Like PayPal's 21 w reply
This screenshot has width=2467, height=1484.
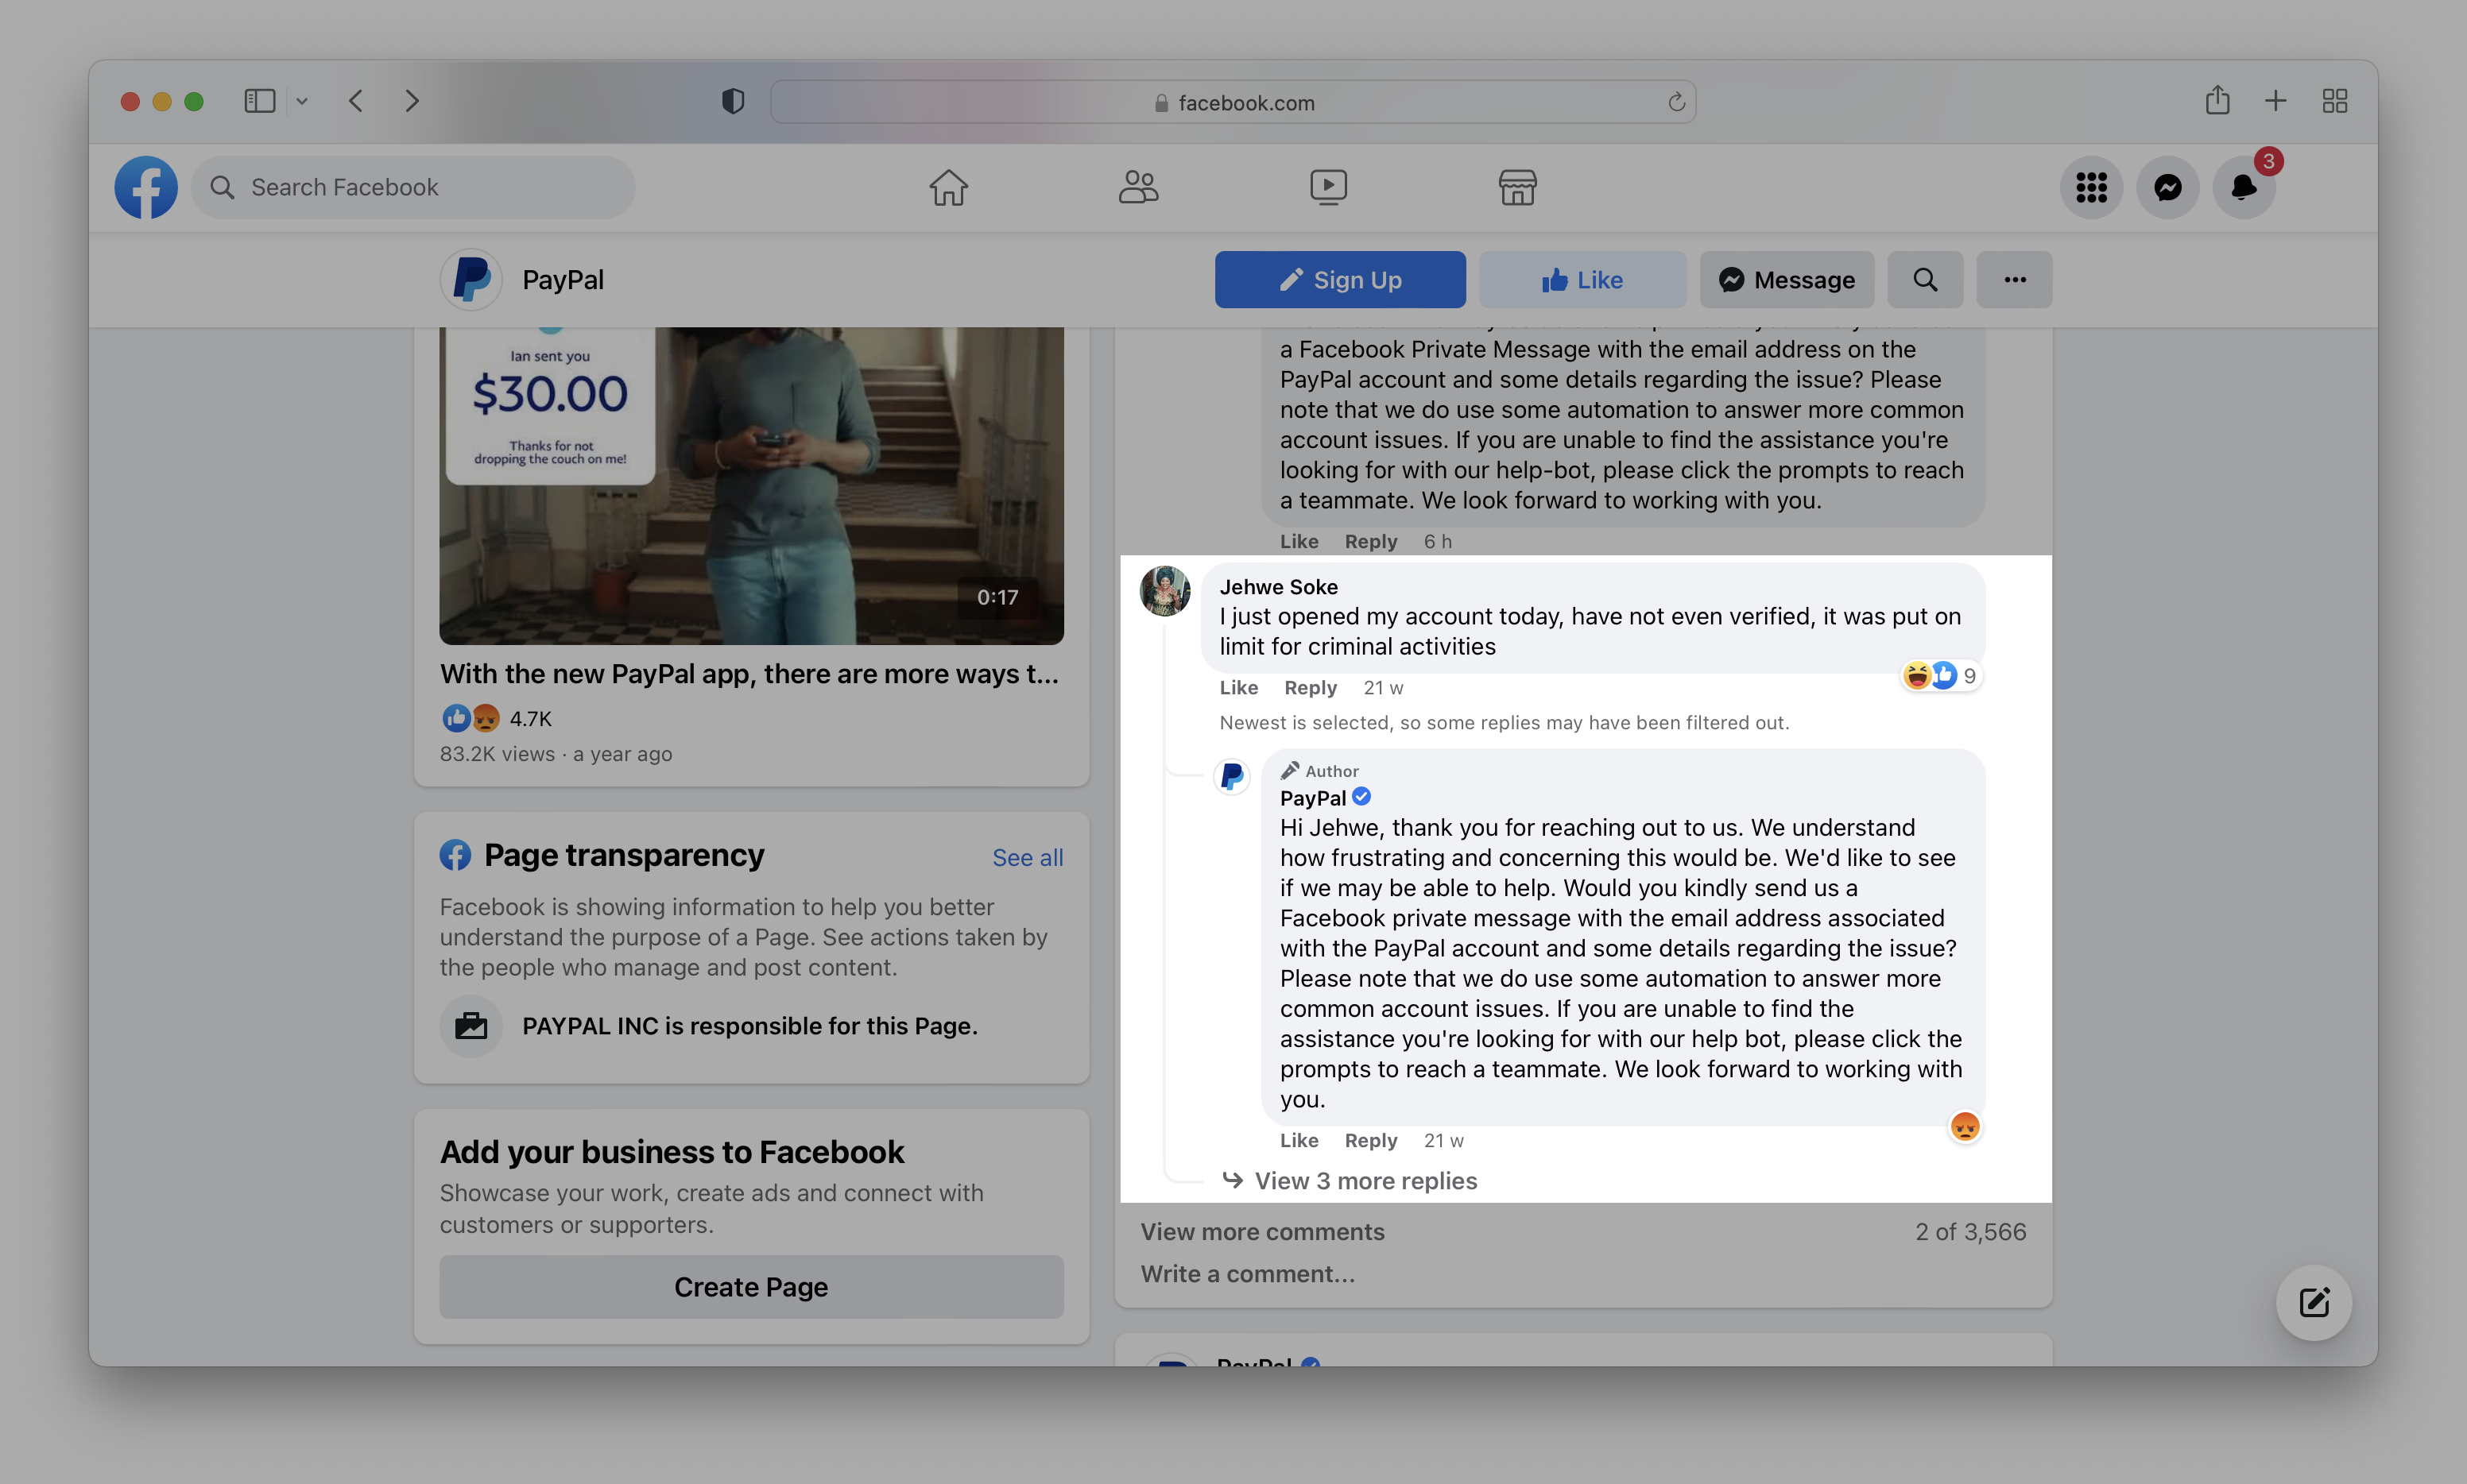click(x=1299, y=1141)
